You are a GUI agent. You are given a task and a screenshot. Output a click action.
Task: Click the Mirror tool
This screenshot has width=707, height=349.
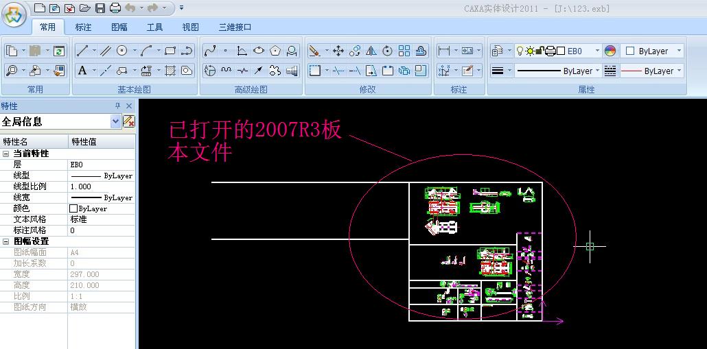click(371, 51)
